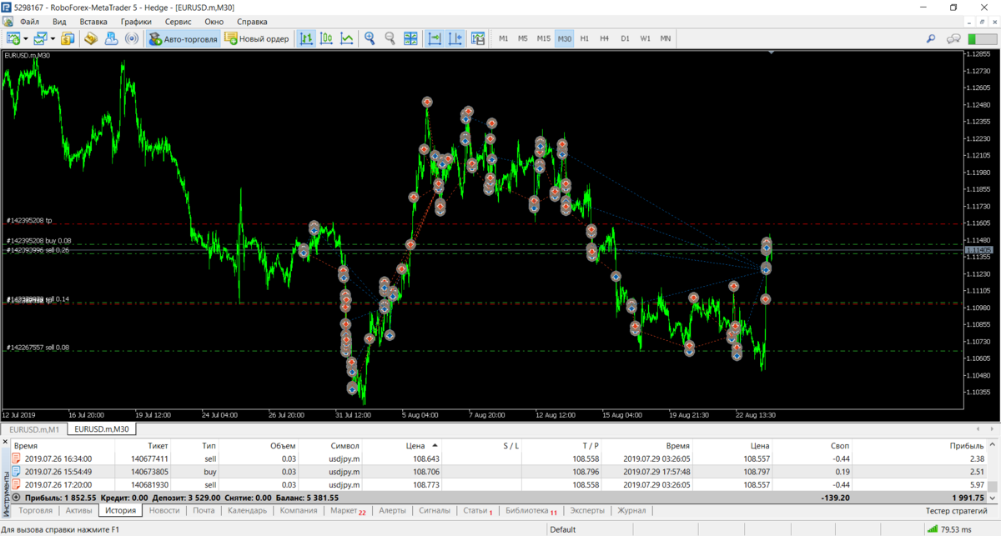Switch to the Торговля tab

point(36,510)
